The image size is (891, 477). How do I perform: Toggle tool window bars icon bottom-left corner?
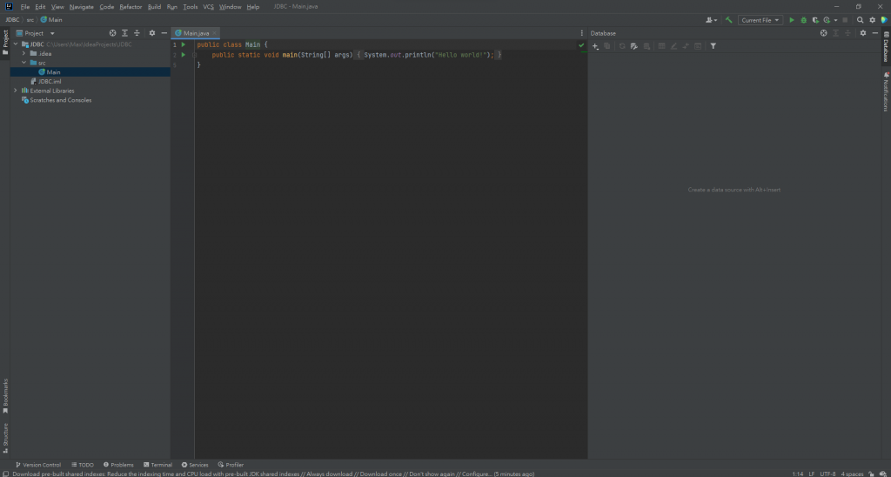(4, 473)
